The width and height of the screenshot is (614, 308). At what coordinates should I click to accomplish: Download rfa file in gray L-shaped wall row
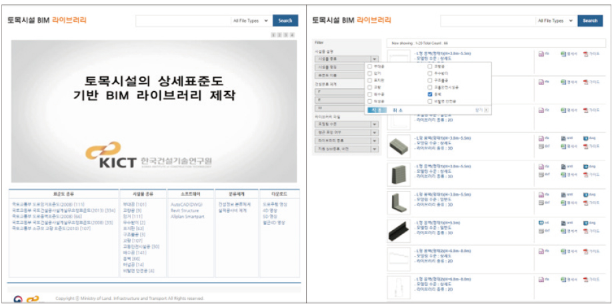543,195
